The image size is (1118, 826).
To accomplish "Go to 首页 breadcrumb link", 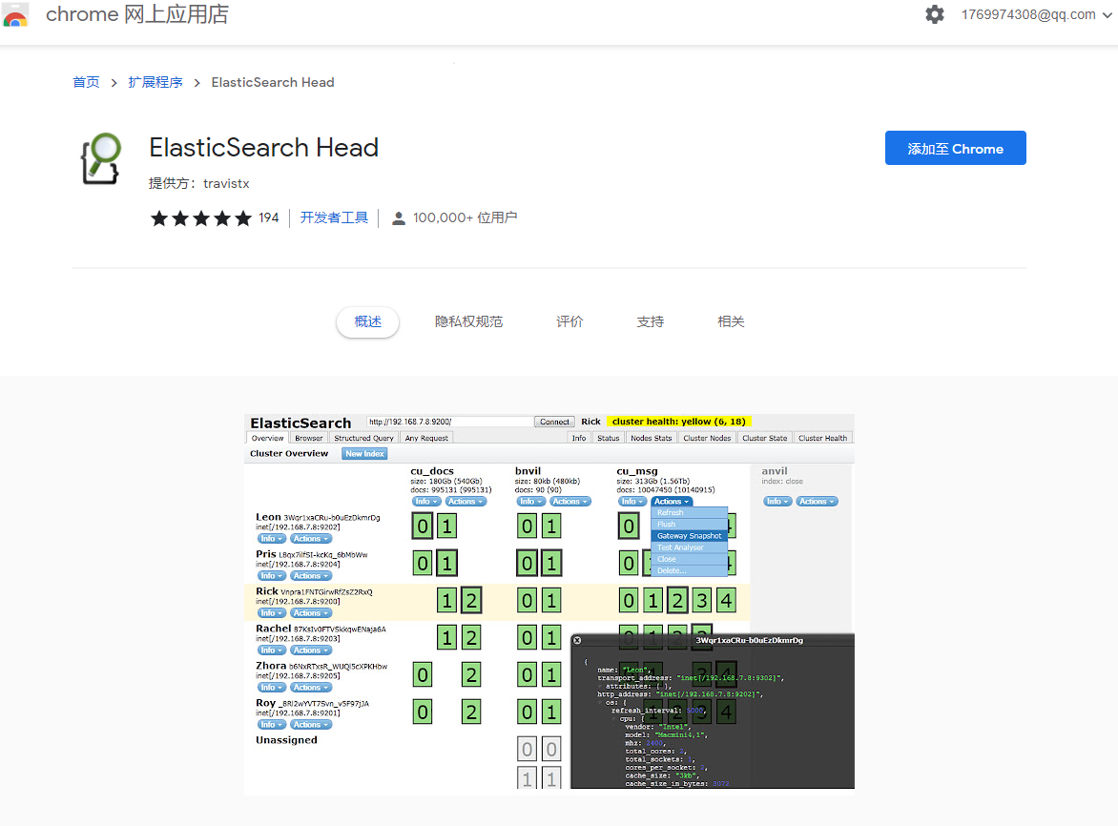I will coord(86,83).
